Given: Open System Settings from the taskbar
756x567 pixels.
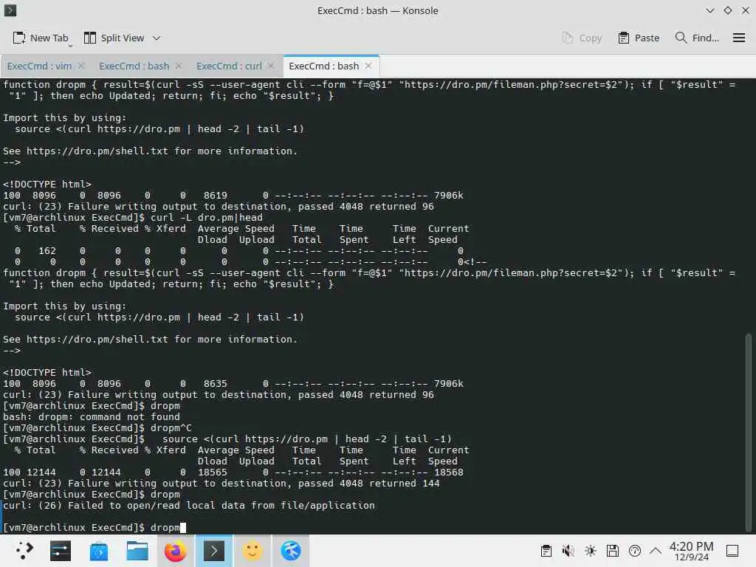Looking at the screenshot, I should pyautogui.click(x=61, y=551).
